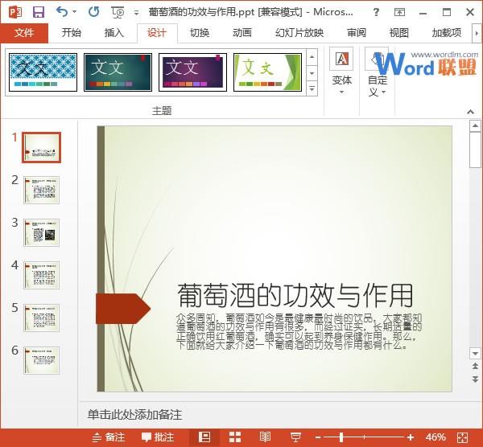Click the 46% zoom level button
The image size is (483, 447).
(436, 437)
